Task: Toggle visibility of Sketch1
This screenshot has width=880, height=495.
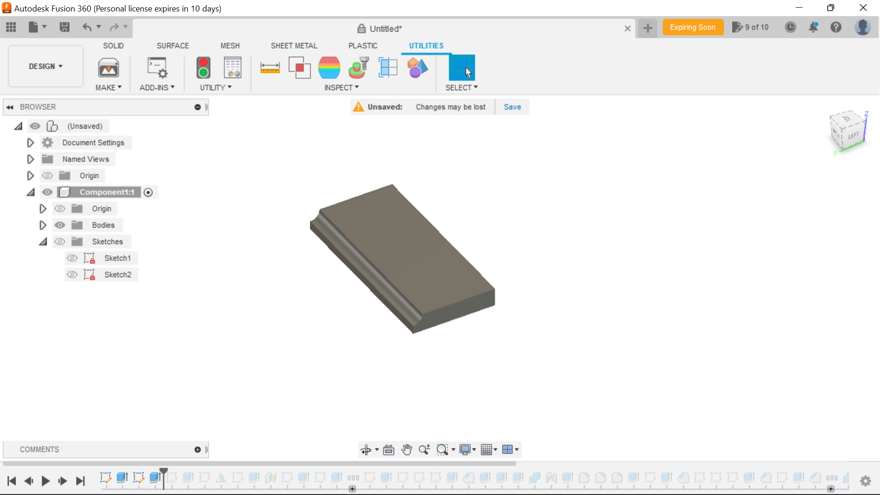Action: click(x=72, y=258)
